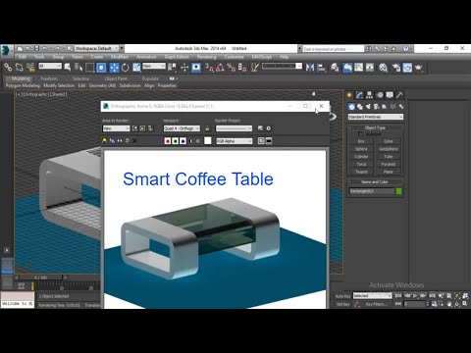
Task: Click the Select and Manipulate cross icon
Action: coord(184,68)
